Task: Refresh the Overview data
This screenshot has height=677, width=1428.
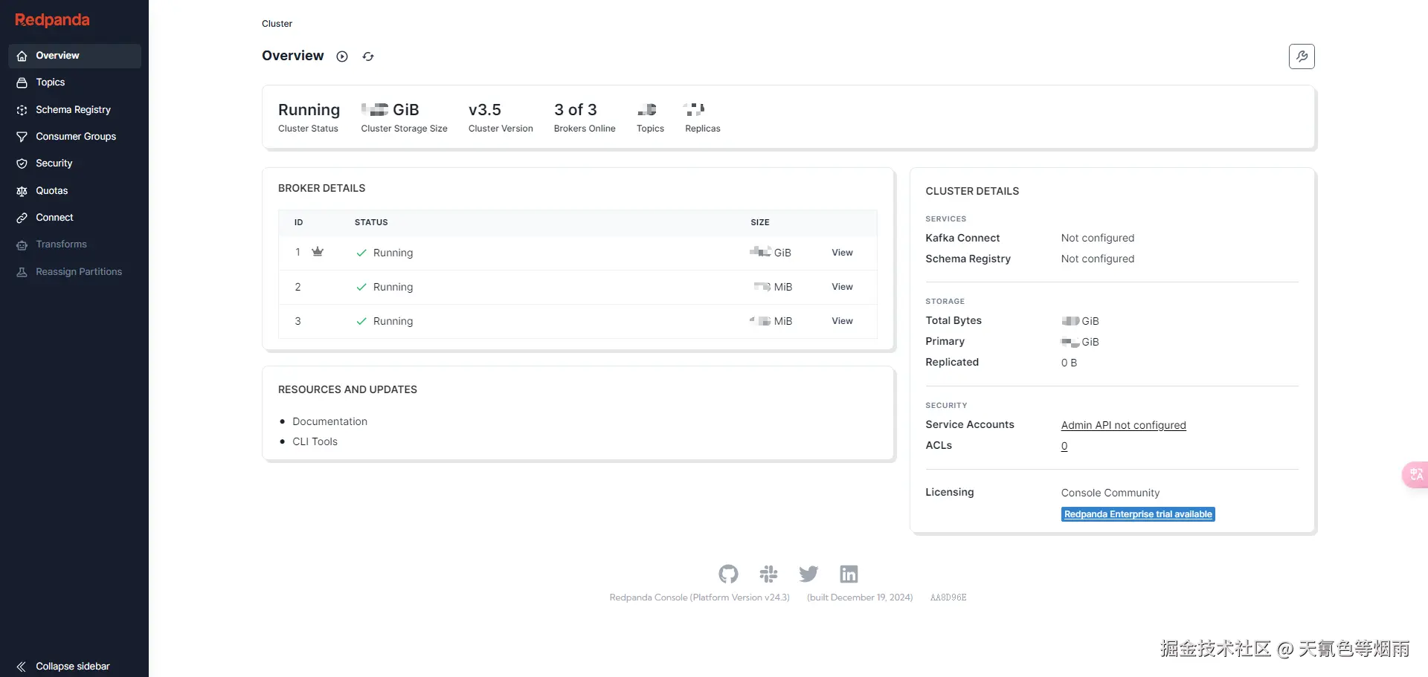Action: pos(368,56)
